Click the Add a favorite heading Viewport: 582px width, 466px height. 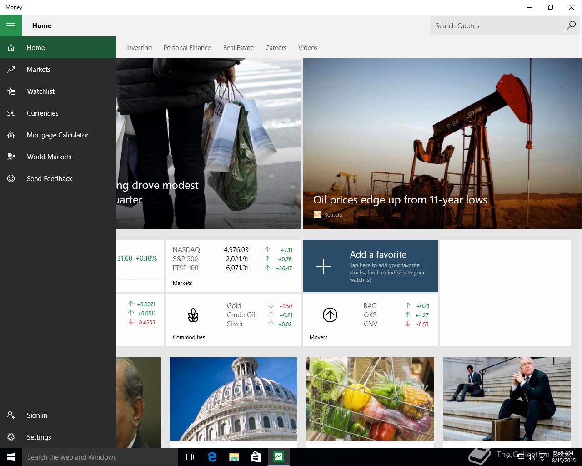378,254
